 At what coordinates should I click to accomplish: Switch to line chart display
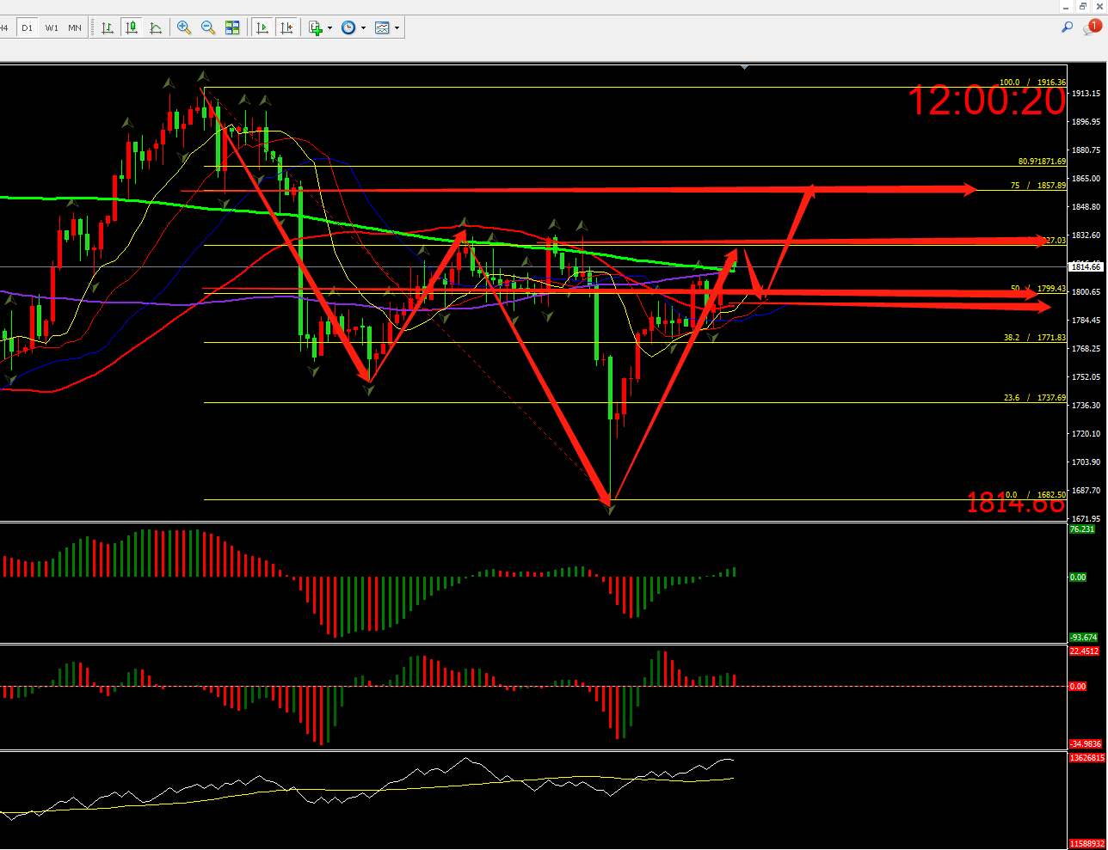[156, 28]
